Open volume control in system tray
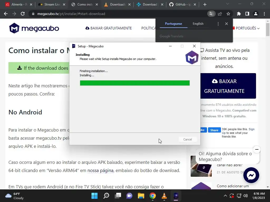This screenshot has height=202, width=270. (x=245, y=196)
